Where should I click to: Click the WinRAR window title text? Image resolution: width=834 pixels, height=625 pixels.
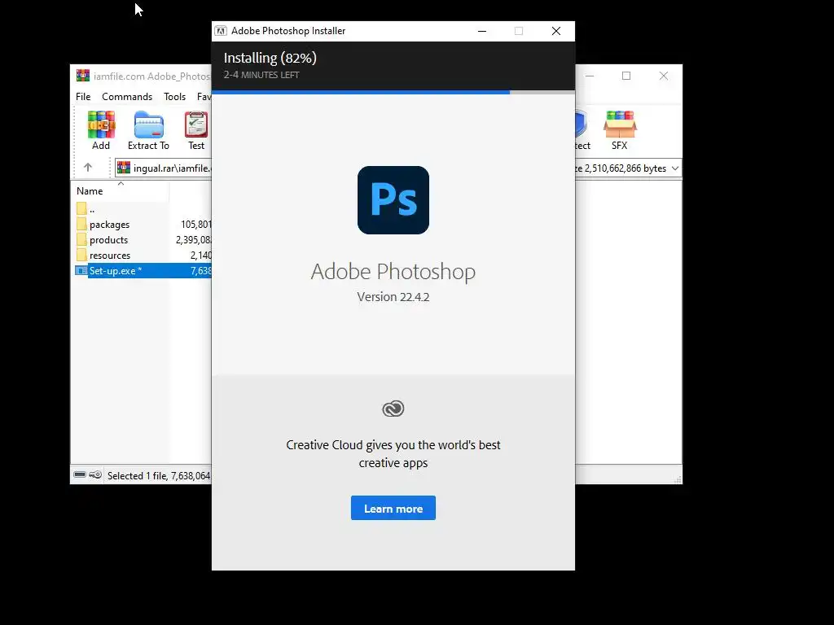[x=152, y=76]
